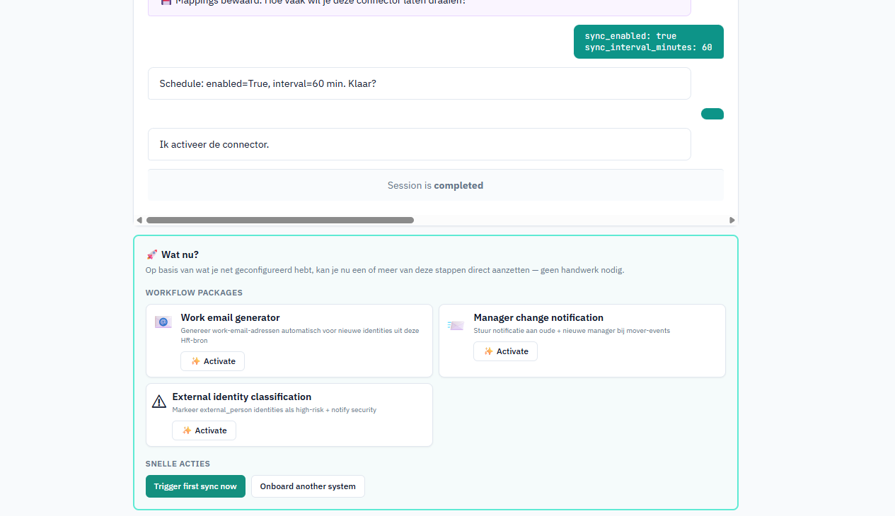Click the 'Wat nu?' heading text

(180, 254)
